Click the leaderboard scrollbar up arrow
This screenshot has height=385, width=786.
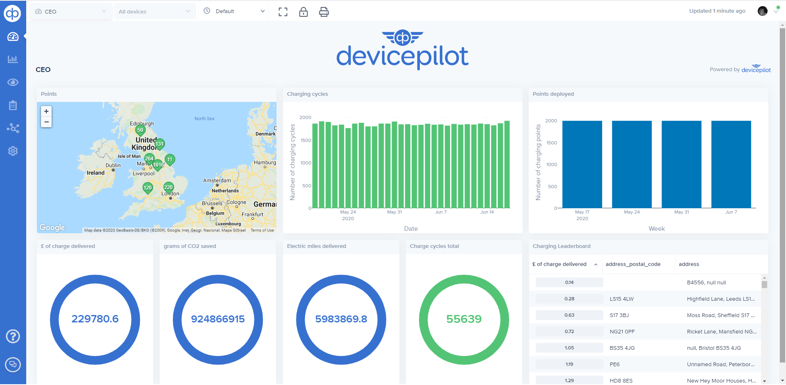(764, 278)
